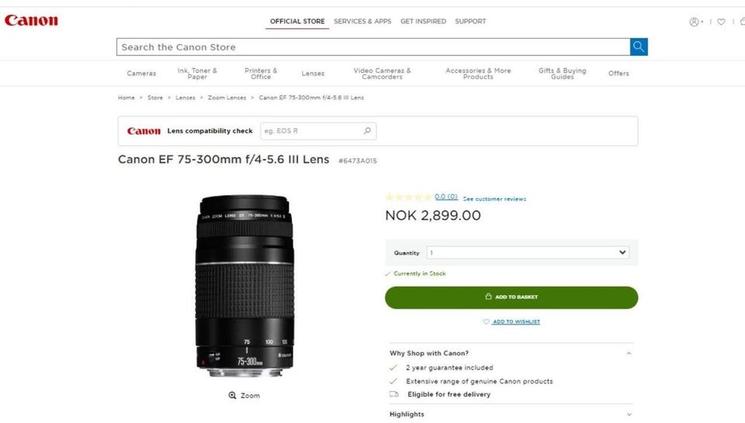This screenshot has width=745, height=423.
Task: Open the shopping basket icon in header
Action: tap(743, 22)
